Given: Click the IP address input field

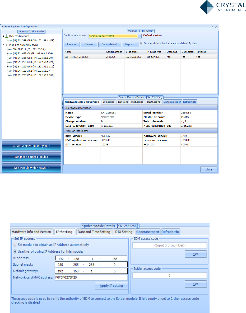Looking at the screenshot, I should point(91,258).
